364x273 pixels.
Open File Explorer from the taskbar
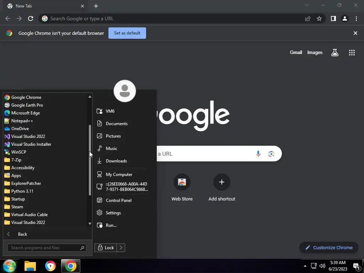point(30,266)
